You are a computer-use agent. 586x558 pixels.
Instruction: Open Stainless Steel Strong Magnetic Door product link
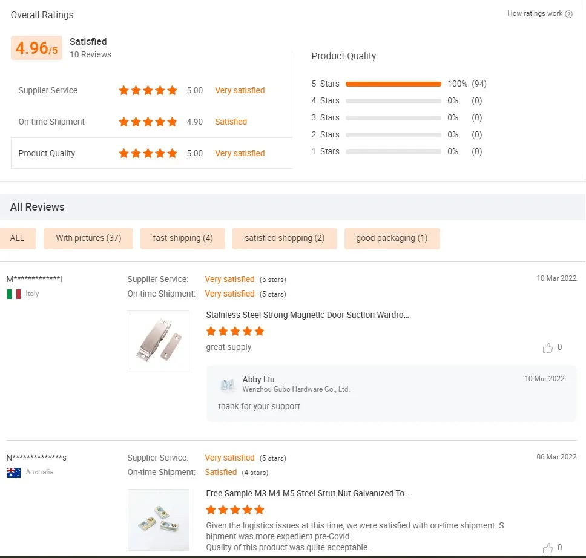308,315
